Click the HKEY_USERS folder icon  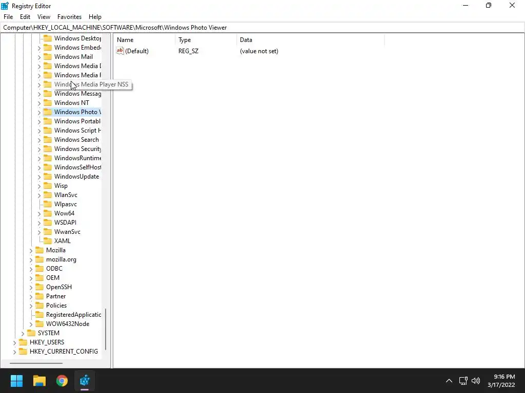point(23,342)
